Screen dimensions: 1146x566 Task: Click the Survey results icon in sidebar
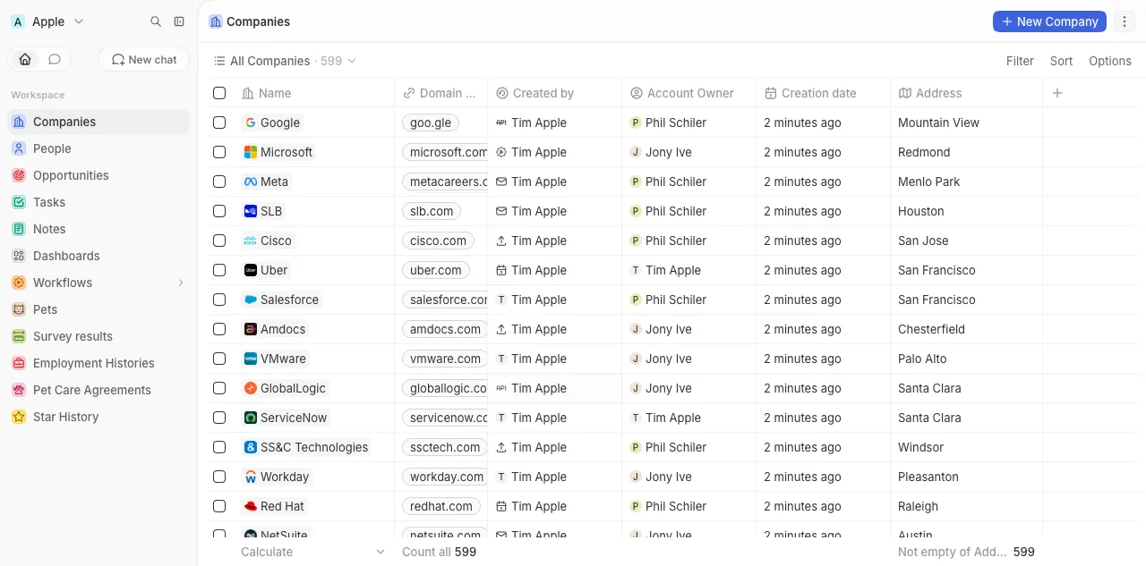tap(19, 336)
